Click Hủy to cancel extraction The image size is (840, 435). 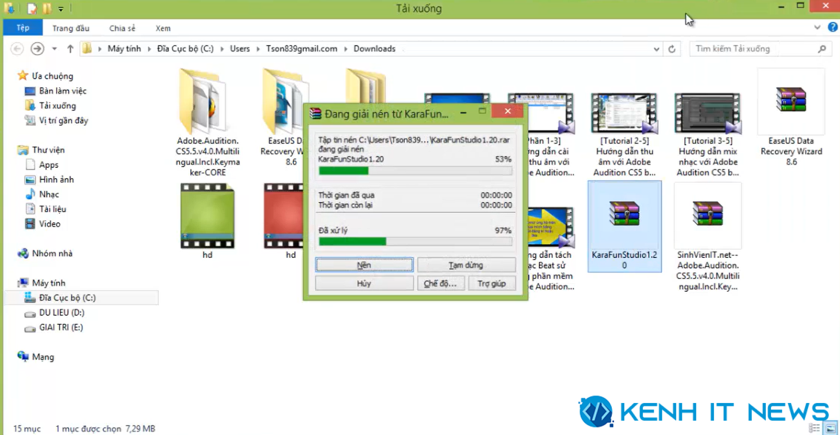pyautogui.click(x=364, y=283)
